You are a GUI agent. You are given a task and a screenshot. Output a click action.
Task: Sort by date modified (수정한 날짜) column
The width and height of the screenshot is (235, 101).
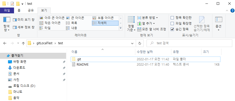153,52
